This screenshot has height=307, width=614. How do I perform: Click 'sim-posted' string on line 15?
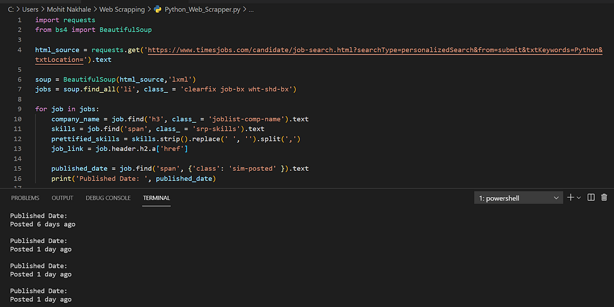click(x=252, y=169)
